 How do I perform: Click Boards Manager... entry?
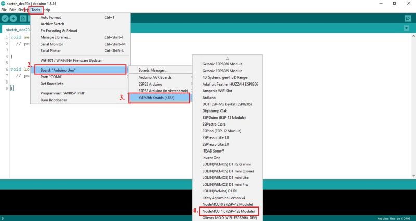coord(153,70)
